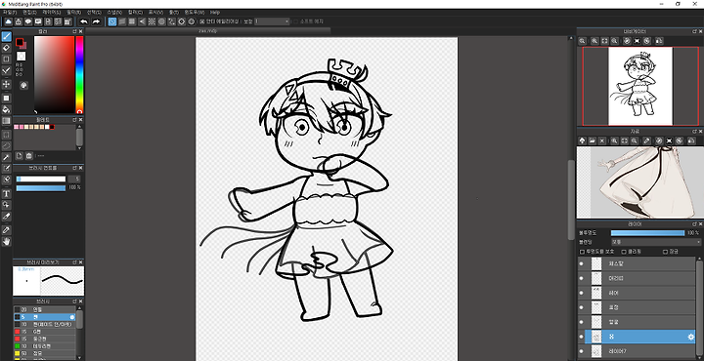The height and width of the screenshot is (361, 704).
Task: Clear reference image with X icon
Action: pos(602,140)
